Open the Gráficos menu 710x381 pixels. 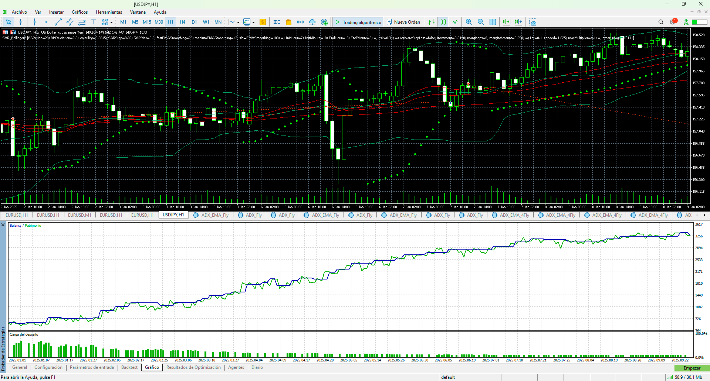80,12
